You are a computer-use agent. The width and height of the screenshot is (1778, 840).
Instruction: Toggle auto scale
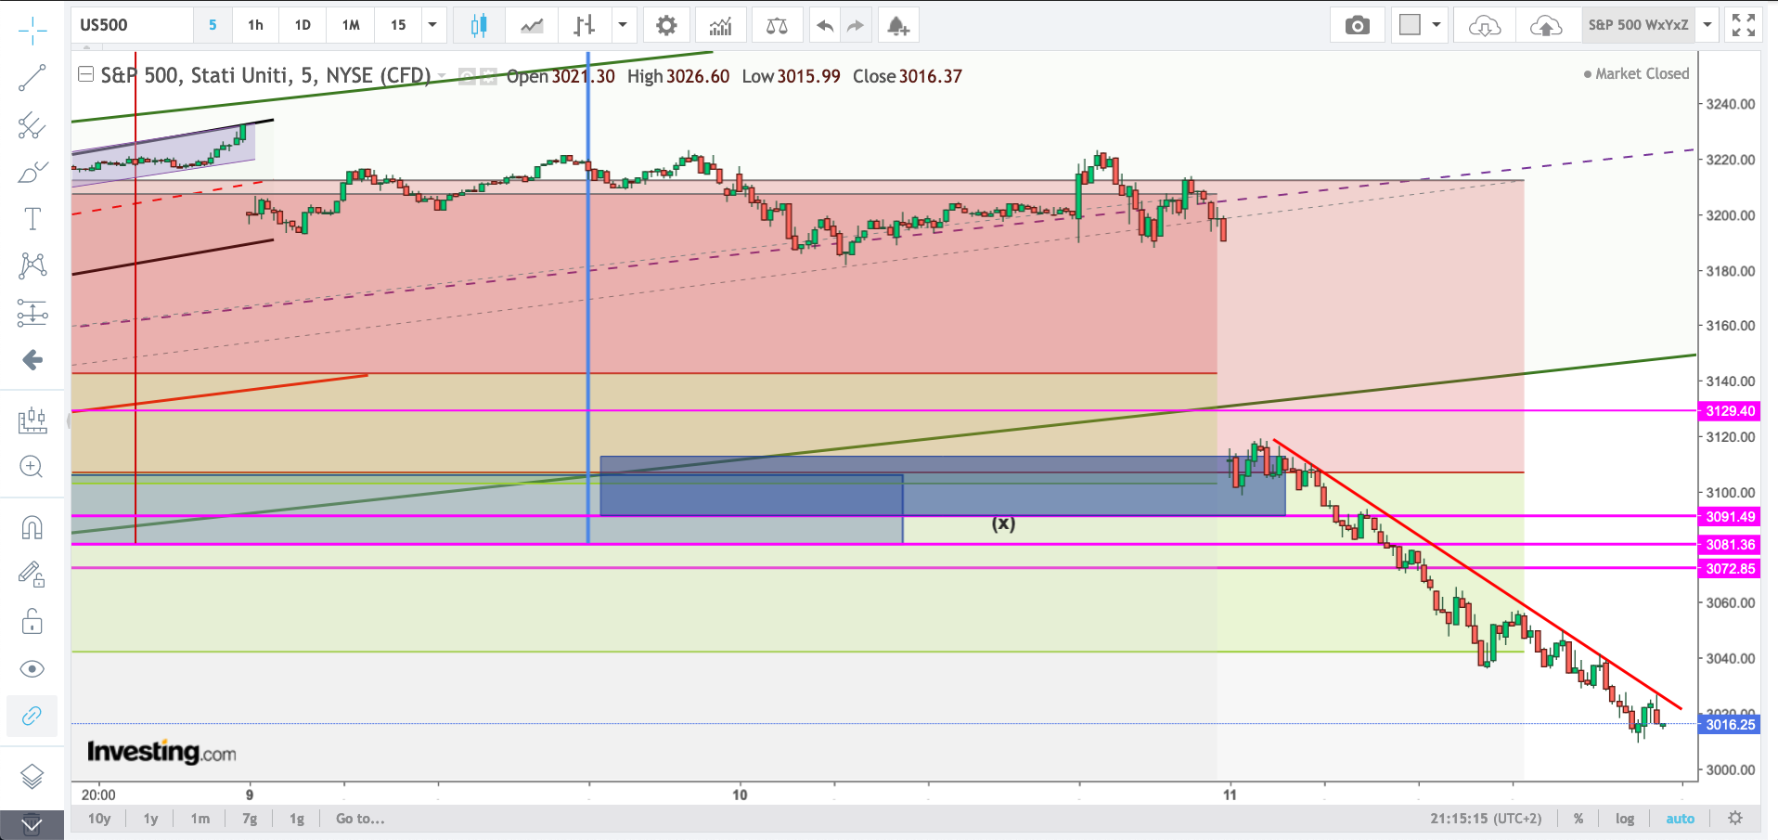coord(1680,819)
